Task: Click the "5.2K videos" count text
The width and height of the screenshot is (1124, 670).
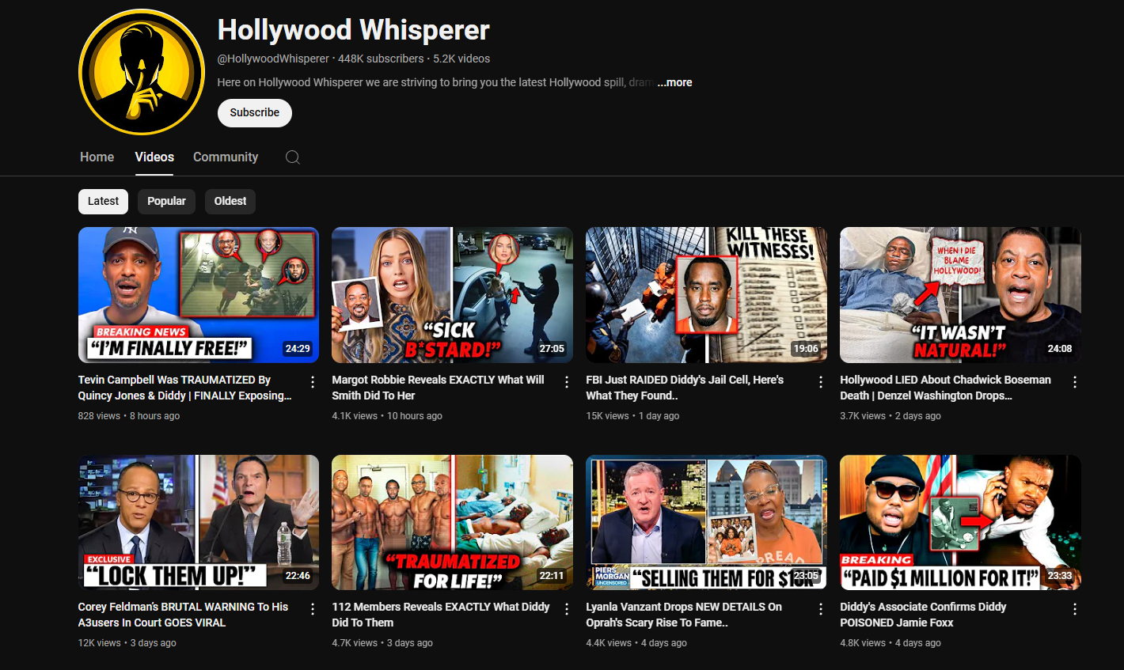Action: click(x=461, y=59)
